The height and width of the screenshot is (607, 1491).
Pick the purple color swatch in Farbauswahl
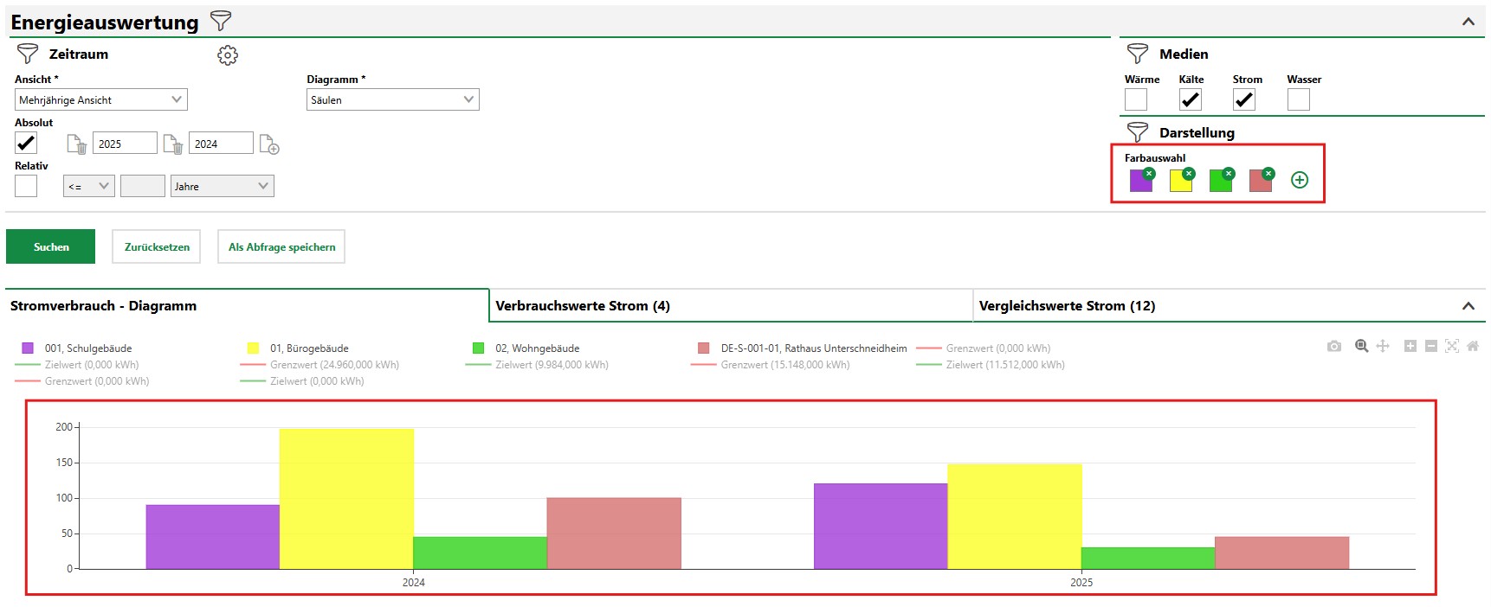click(1140, 181)
